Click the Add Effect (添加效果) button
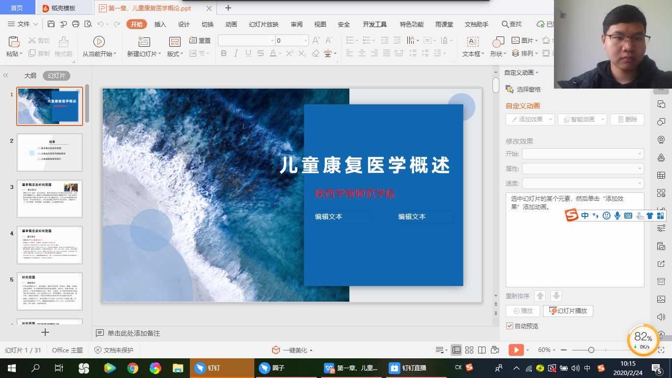The width and height of the screenshot is (672, 378). pyautogui.click(x=530, y=119)
